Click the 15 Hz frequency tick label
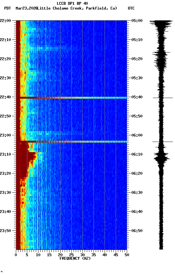Viewport: 175px width, 275px height. coord(49,255)
